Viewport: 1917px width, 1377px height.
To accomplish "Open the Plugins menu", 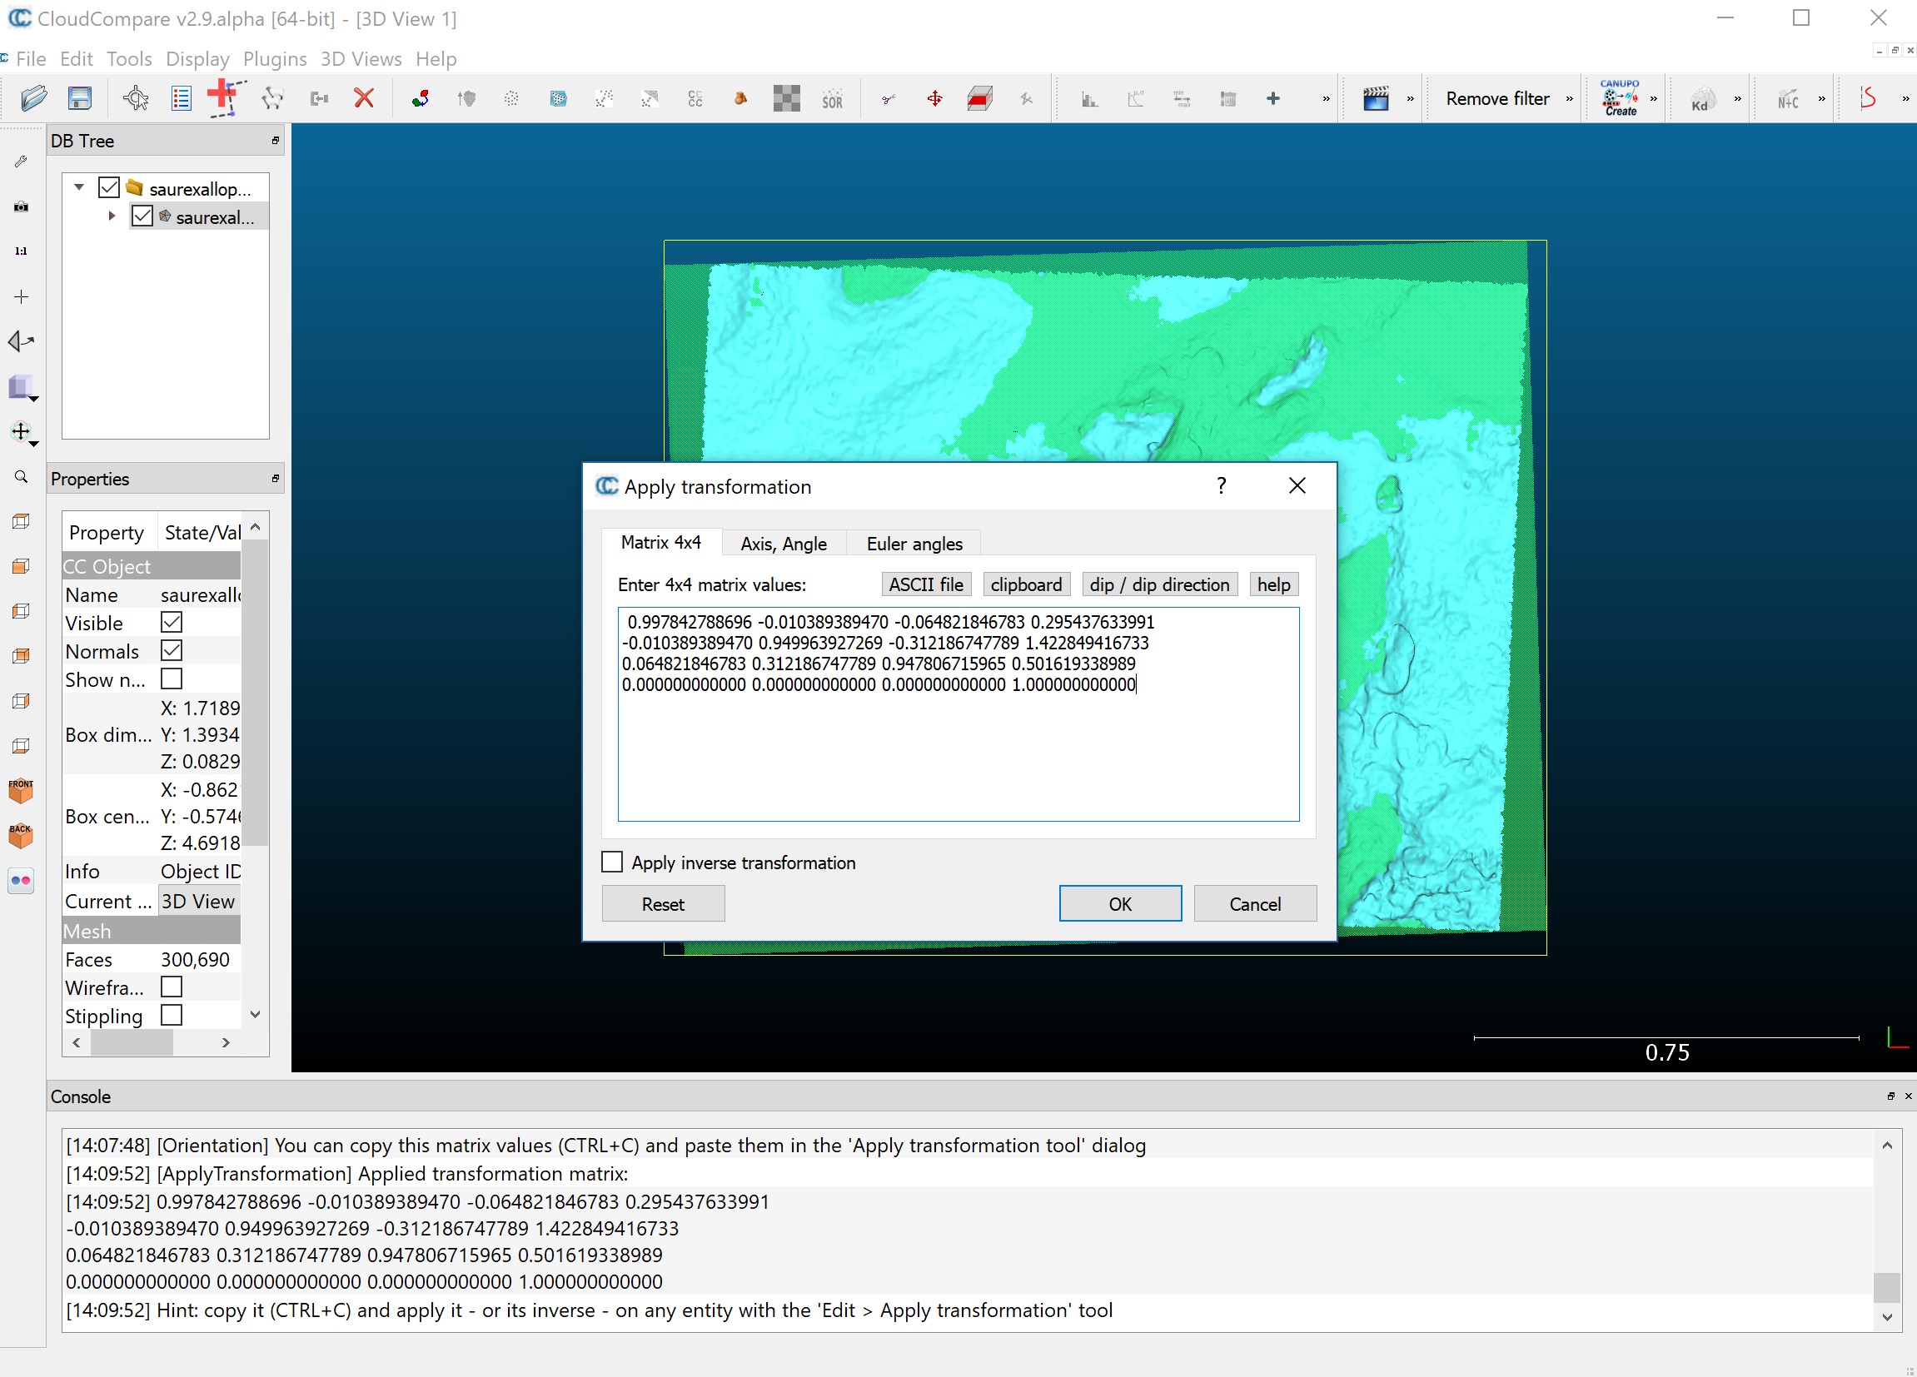I will coord(275,58).
